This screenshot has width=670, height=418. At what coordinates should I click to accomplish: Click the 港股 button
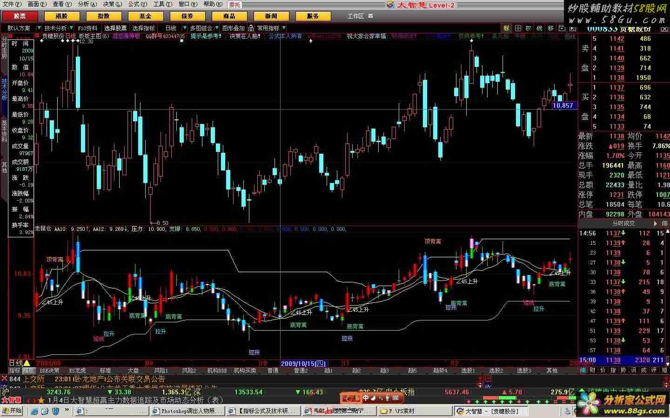tap(62, 16)
